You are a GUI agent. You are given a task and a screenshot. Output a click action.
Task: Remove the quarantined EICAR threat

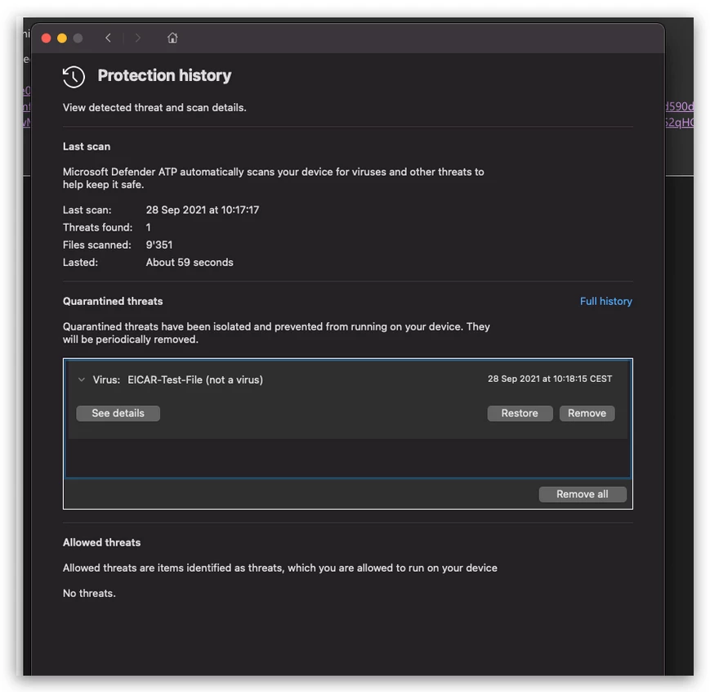point(587,413)
